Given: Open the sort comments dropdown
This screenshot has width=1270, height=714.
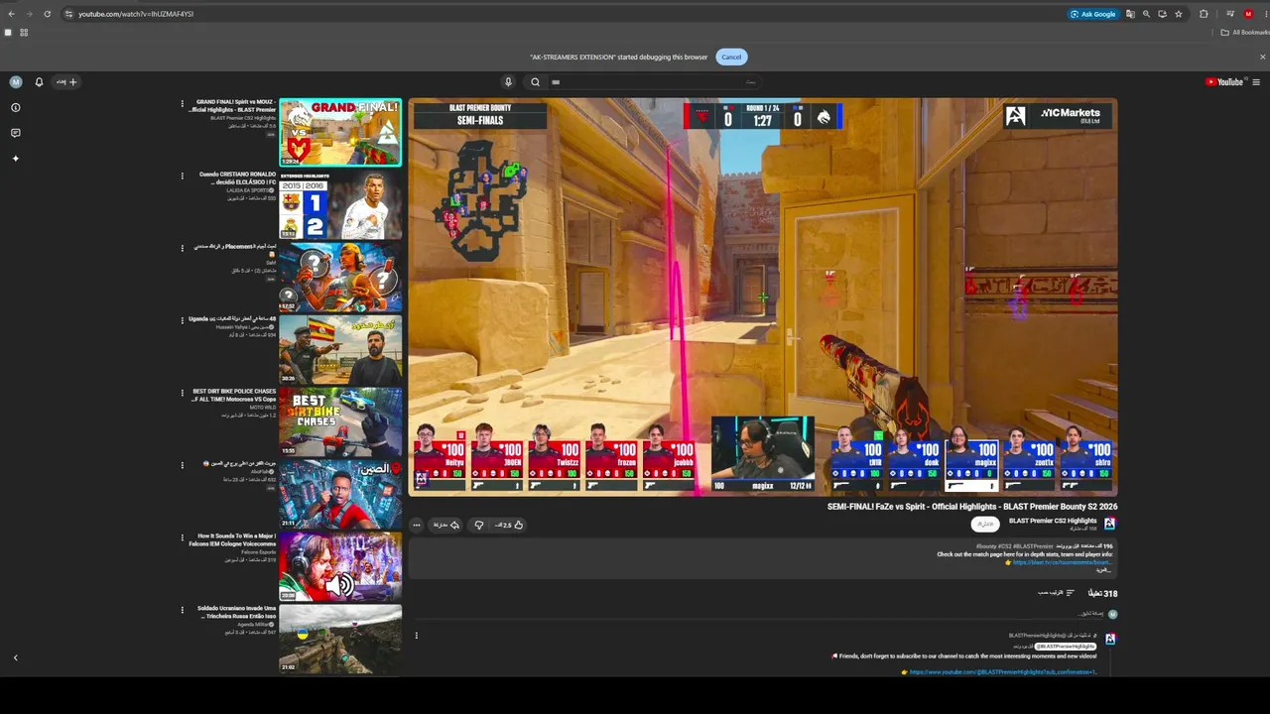Looking at the screenshot, I should (1056, 593).
